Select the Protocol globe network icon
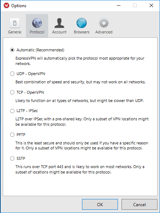Screen dimensions: 160x213 click(x=37, y=23)
